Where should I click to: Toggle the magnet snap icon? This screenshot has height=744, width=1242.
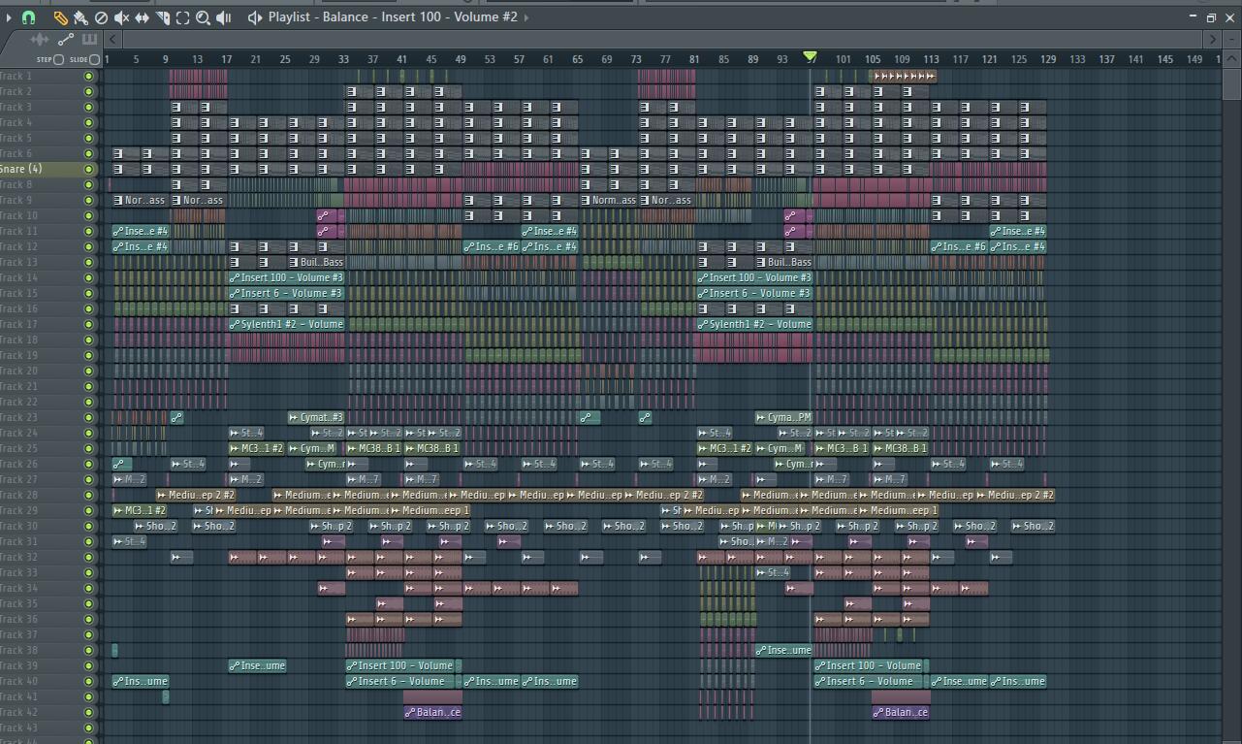click(28, 17)
